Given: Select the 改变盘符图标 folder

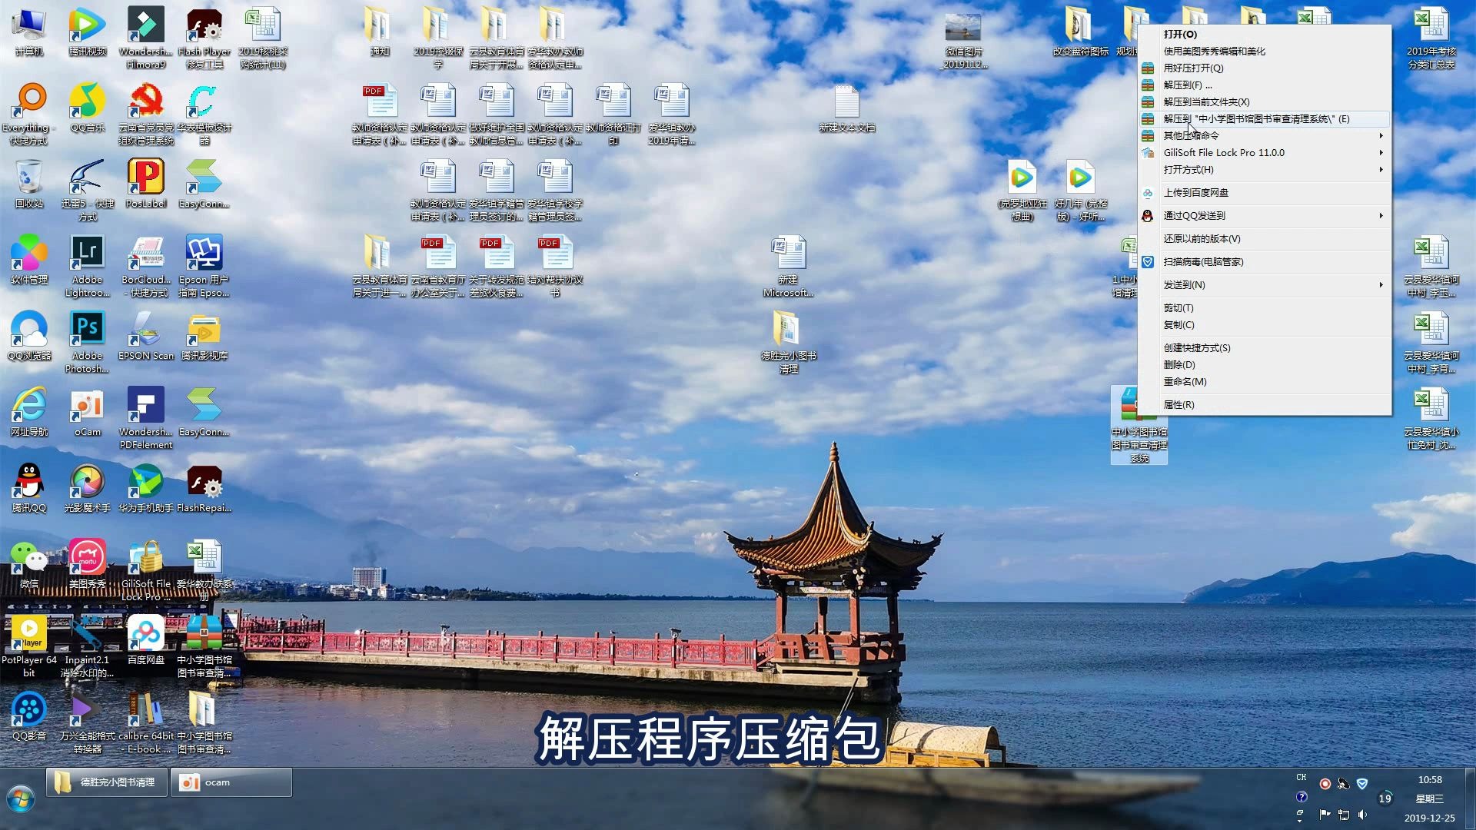Looking at the screenshot, I should click(1081, 33).
